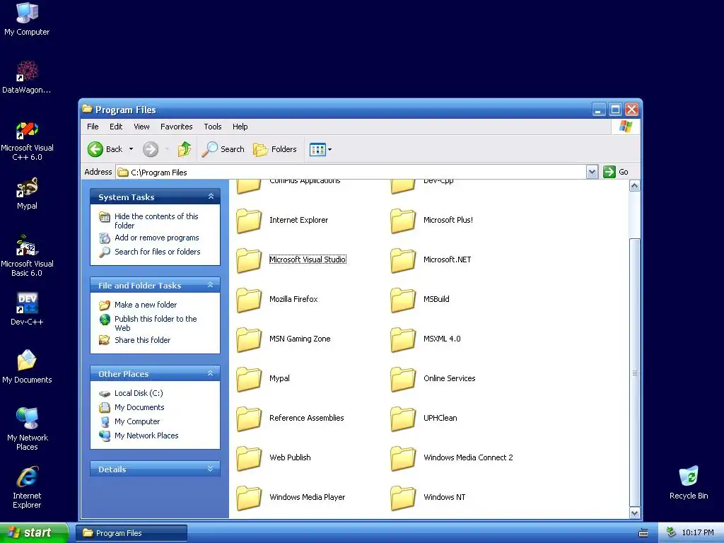Select My Computer desktop icon
The width and height of the screenshot is (724, 543).
[x=28, y=13]
